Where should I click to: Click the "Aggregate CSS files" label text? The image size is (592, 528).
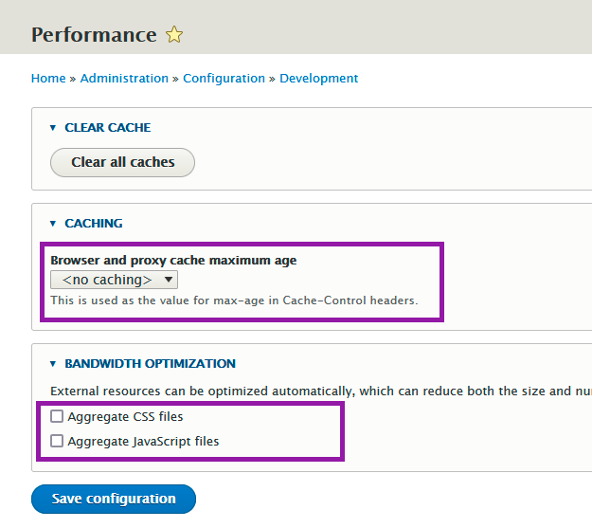click(x=125, y=416)
